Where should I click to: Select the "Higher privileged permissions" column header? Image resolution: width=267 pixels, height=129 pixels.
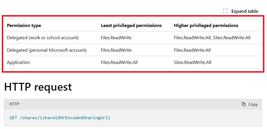coord(206,26)
